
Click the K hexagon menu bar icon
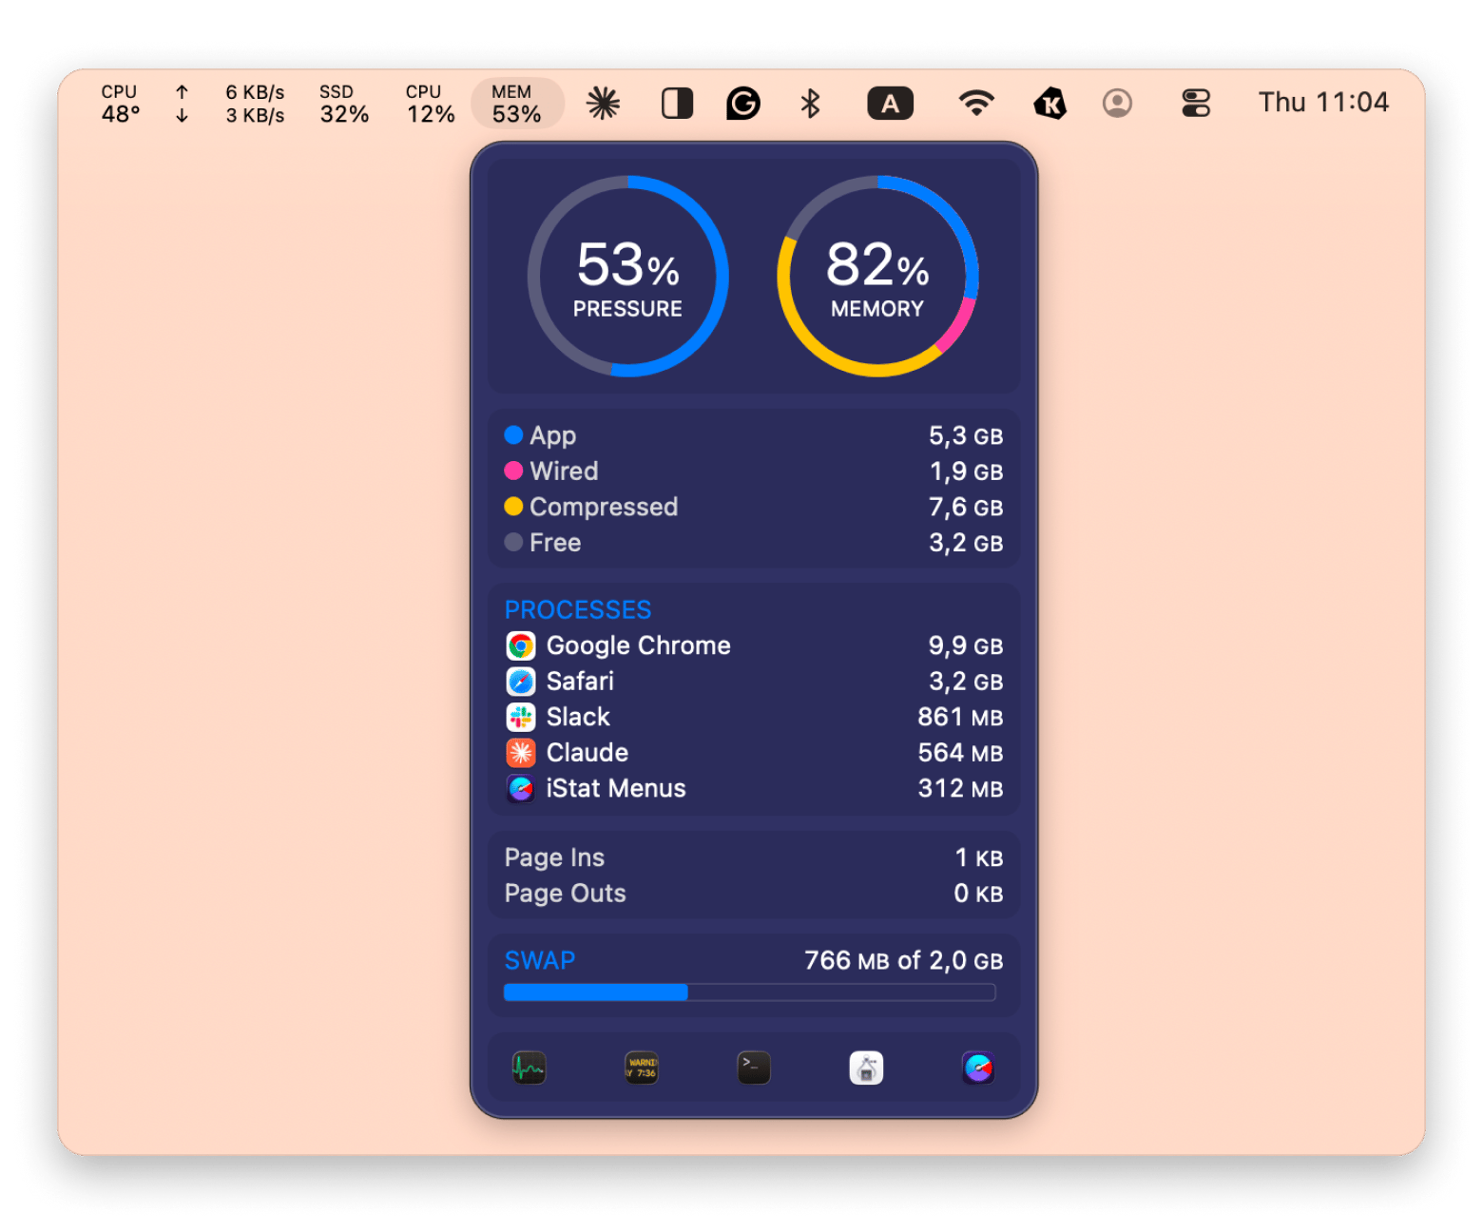click(1050, 103)
